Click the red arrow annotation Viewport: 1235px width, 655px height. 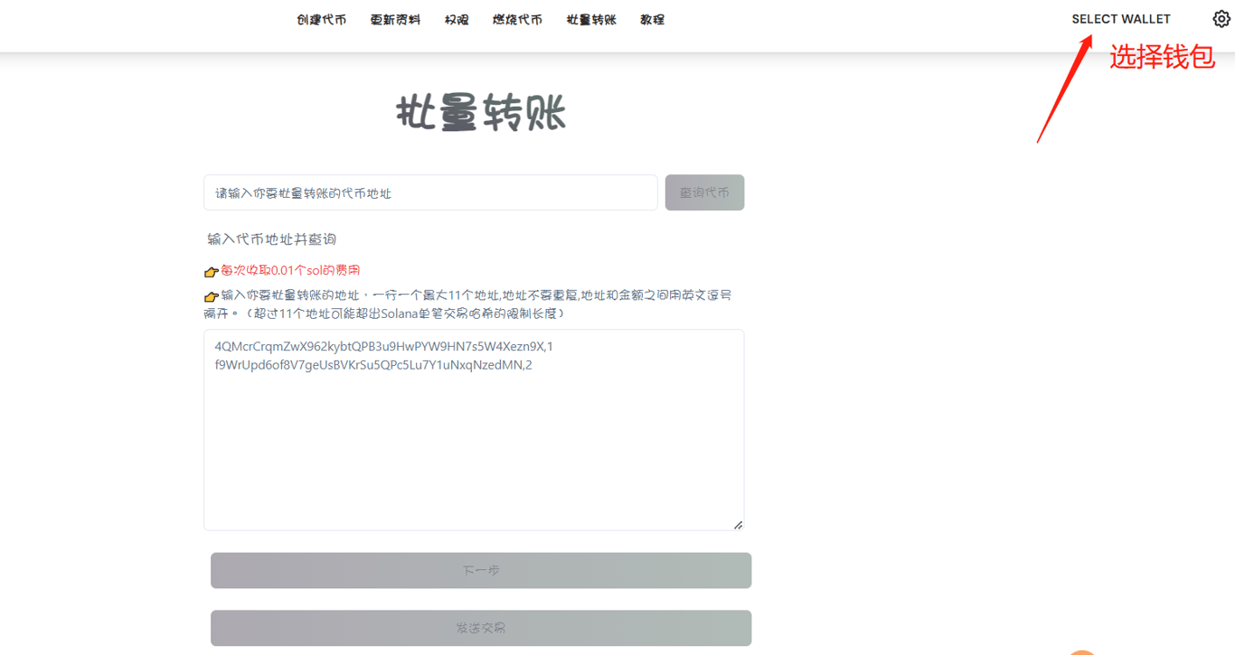1065,89
